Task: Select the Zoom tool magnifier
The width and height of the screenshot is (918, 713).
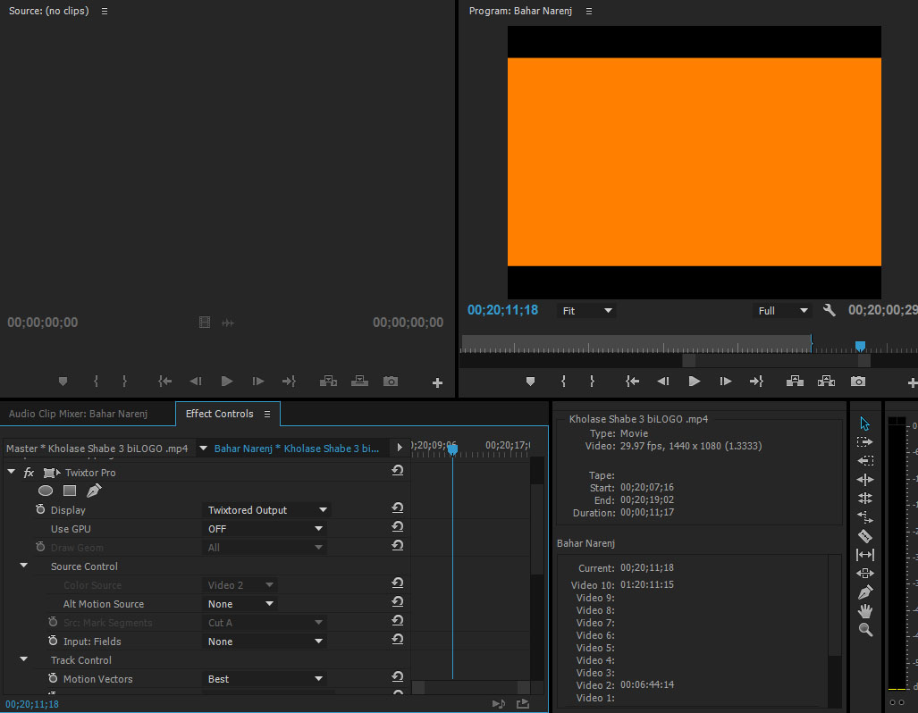Action: 864,630
